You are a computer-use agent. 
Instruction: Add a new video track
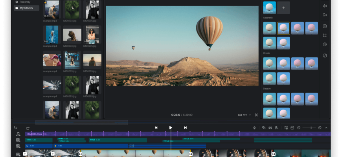point(18,154)
